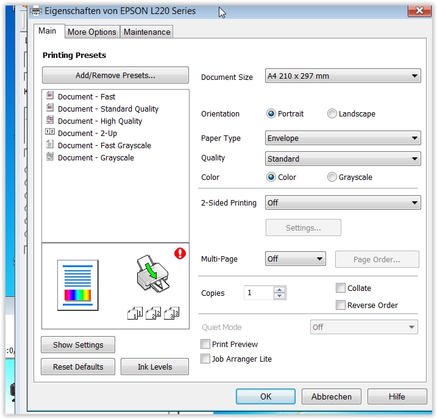Screen dimensions: 437x419
Task: Expand the Paper Type dropdown
Action: pyautogui.click(x=343, y=138)
